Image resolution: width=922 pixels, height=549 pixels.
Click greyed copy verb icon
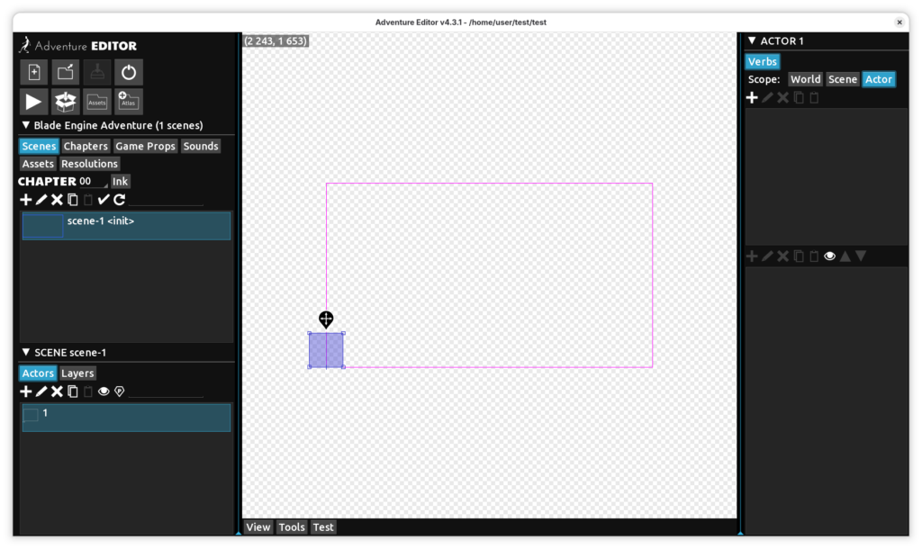(799, 97)
